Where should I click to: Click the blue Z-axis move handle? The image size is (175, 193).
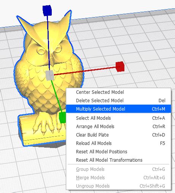click(47, 10)
